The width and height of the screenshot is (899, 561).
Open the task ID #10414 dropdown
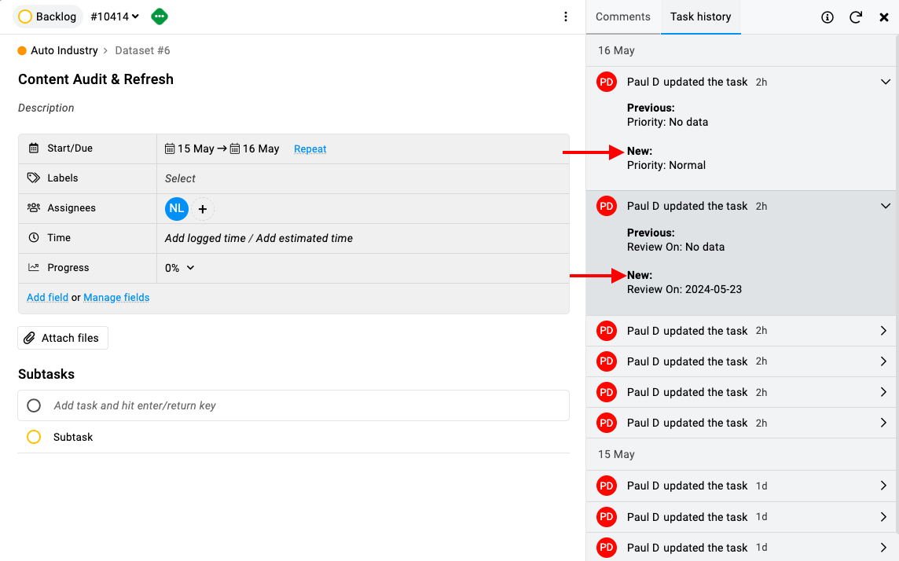tap(115, 16)
